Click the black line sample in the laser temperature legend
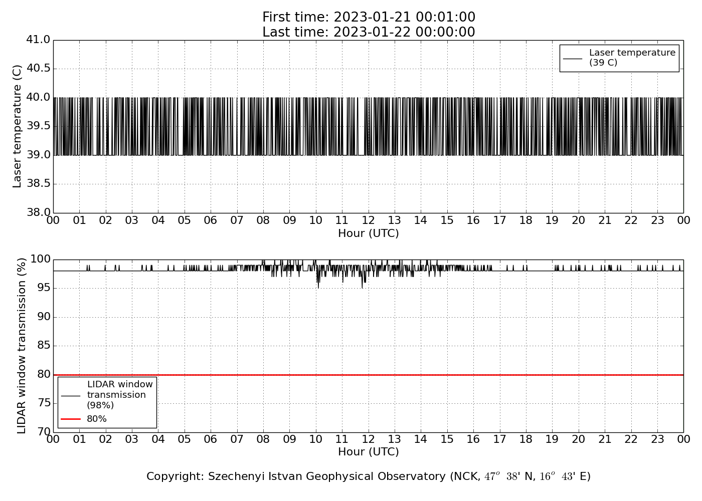702x501 pixels. click(573, 58)
